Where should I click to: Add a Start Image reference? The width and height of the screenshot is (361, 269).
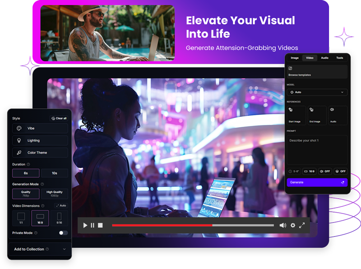click(296, 115)
